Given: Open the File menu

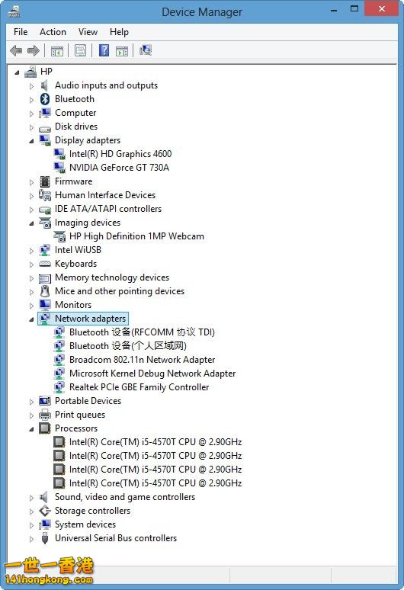Looking at the screenshot, I should [21, 32].
